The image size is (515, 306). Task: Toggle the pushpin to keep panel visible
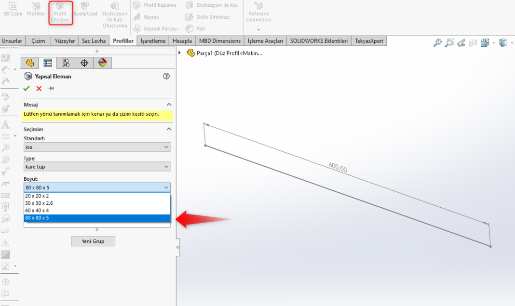point(51,89)
